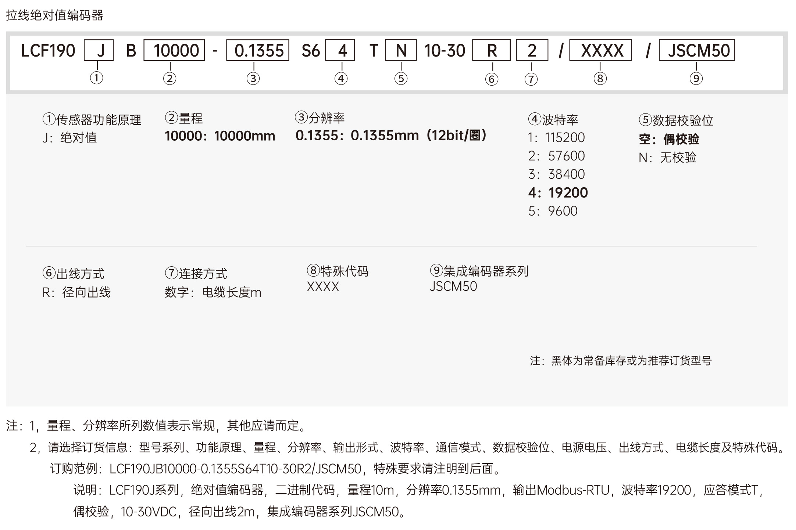Click the heading ④波特率
The height and width of the screenshot is (530, 796).
(553, 119)
